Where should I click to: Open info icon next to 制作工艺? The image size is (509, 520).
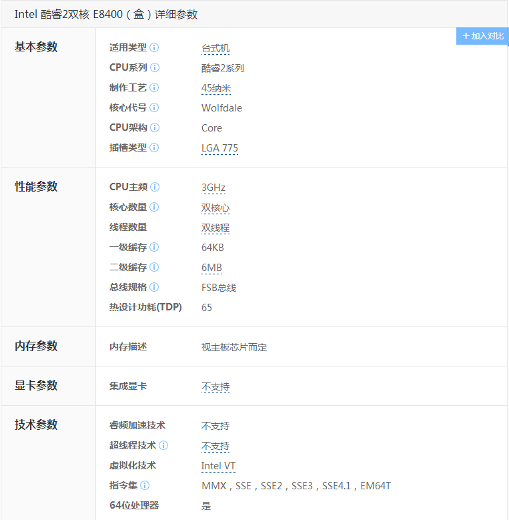point(154,87)
